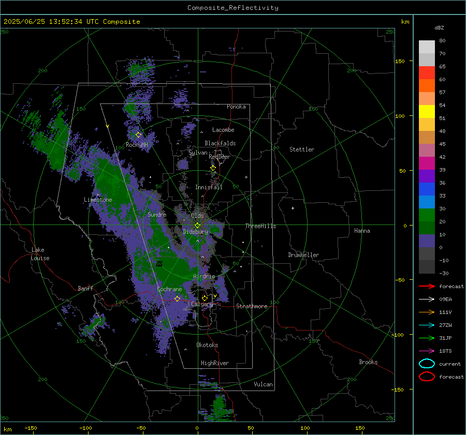
Task: Click the km unit label at top right
Action: 405,22
